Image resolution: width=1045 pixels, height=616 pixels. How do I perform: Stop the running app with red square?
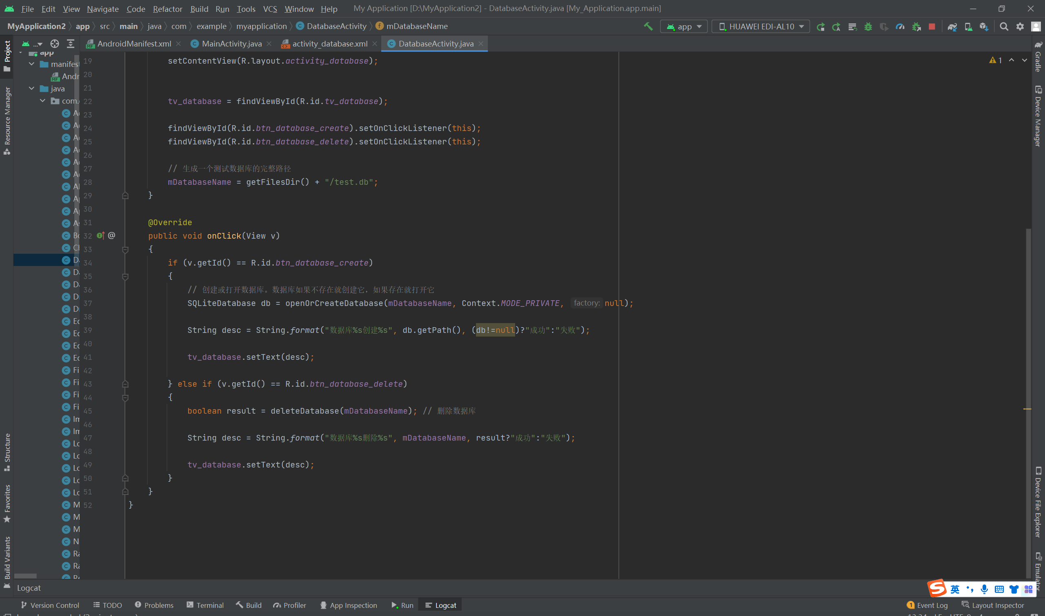pos(932,27)
